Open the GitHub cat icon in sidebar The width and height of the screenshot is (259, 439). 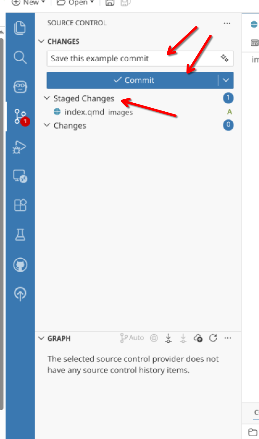(x=20, y=265)
